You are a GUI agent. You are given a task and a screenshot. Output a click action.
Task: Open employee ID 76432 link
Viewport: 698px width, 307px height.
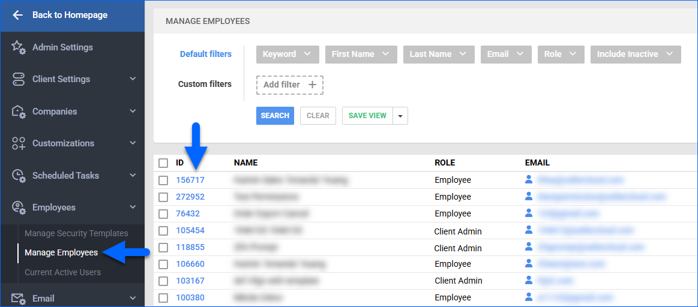pyautogui.click(x=188, y=213)
